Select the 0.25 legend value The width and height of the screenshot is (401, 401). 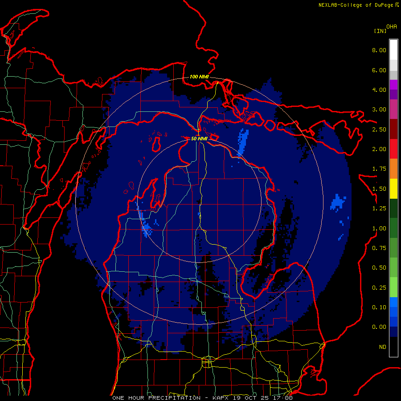pos(379,288)
